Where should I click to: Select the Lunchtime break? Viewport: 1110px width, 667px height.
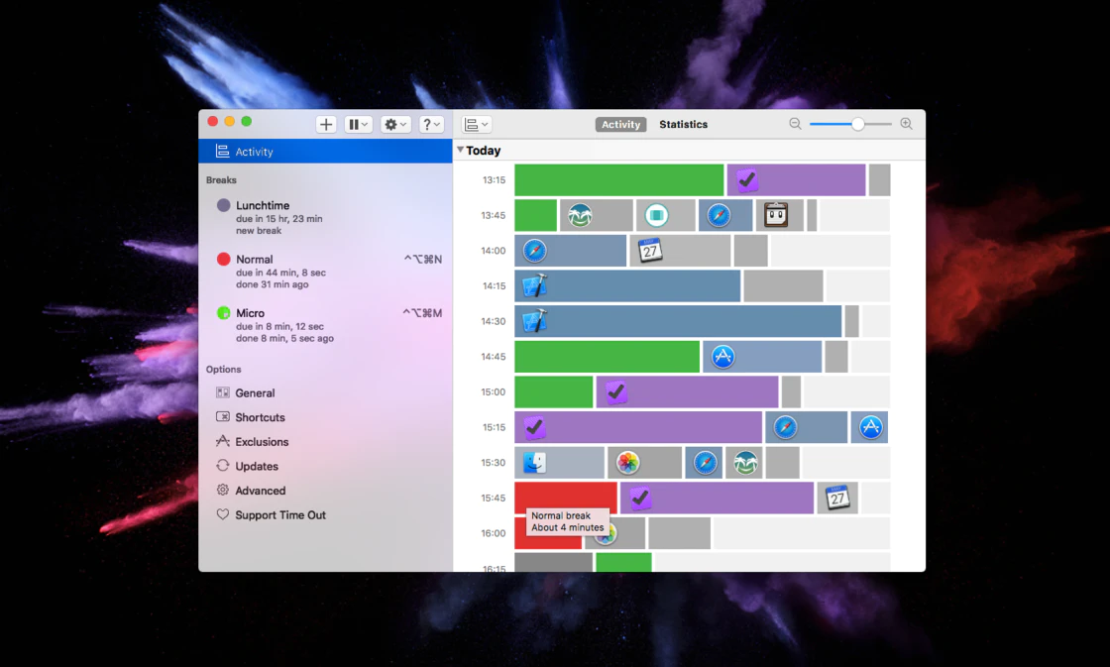[x=326, y=217]
